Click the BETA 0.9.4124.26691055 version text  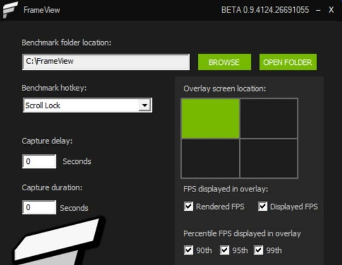(265, 10)
